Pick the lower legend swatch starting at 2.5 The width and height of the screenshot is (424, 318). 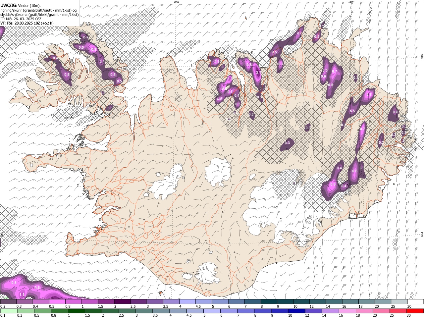(x=127, y=311)
